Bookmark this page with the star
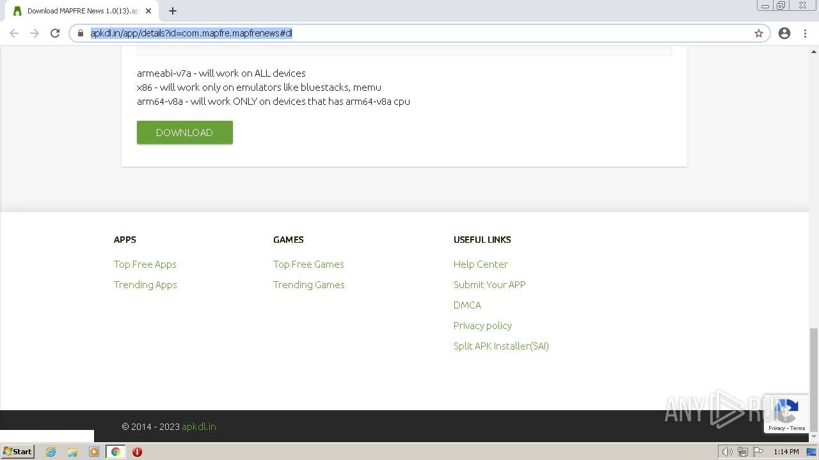The height and width of the screenshot is (460, 819). click(759, 33)
